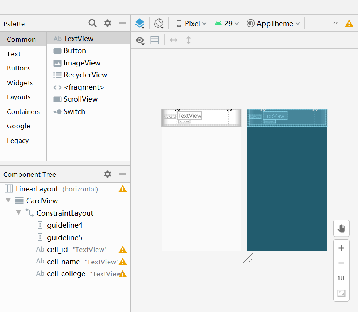Viewport: 358px width, 312px height.
Task: Open the Palette settings gear
Action: 107,23
